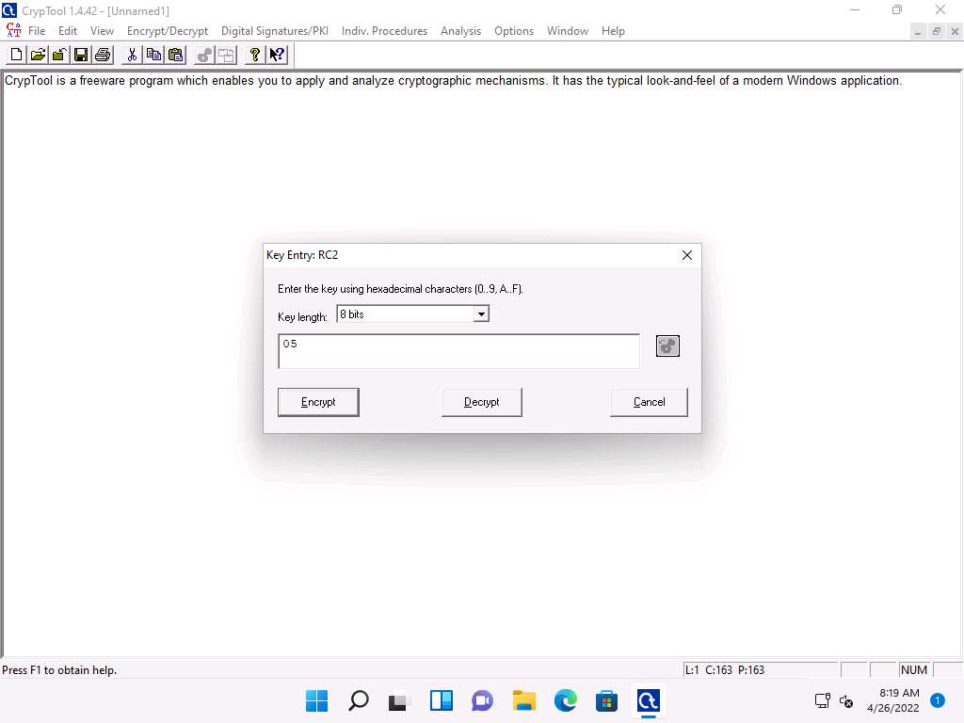
Task: Click the New document toolbar icon
Action: click(16, 55)
